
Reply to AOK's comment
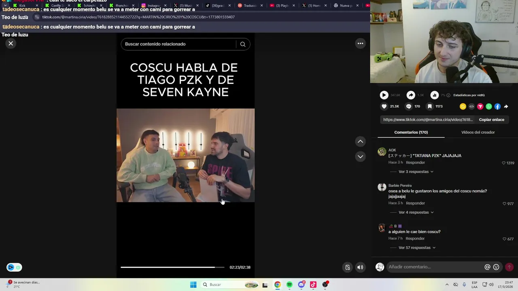pos(415,162)
